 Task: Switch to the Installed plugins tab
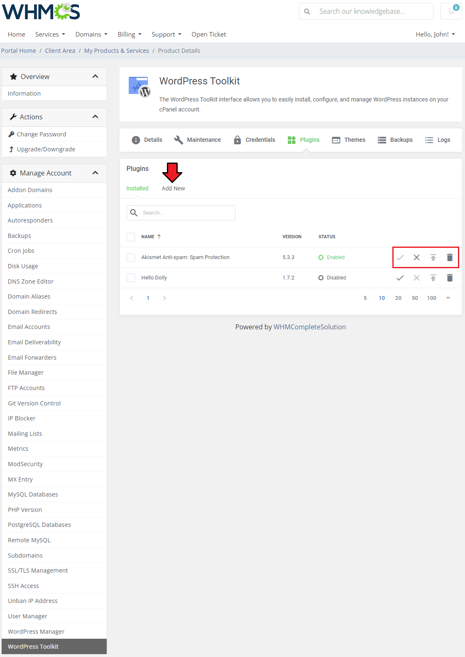(x=137, y=188)
